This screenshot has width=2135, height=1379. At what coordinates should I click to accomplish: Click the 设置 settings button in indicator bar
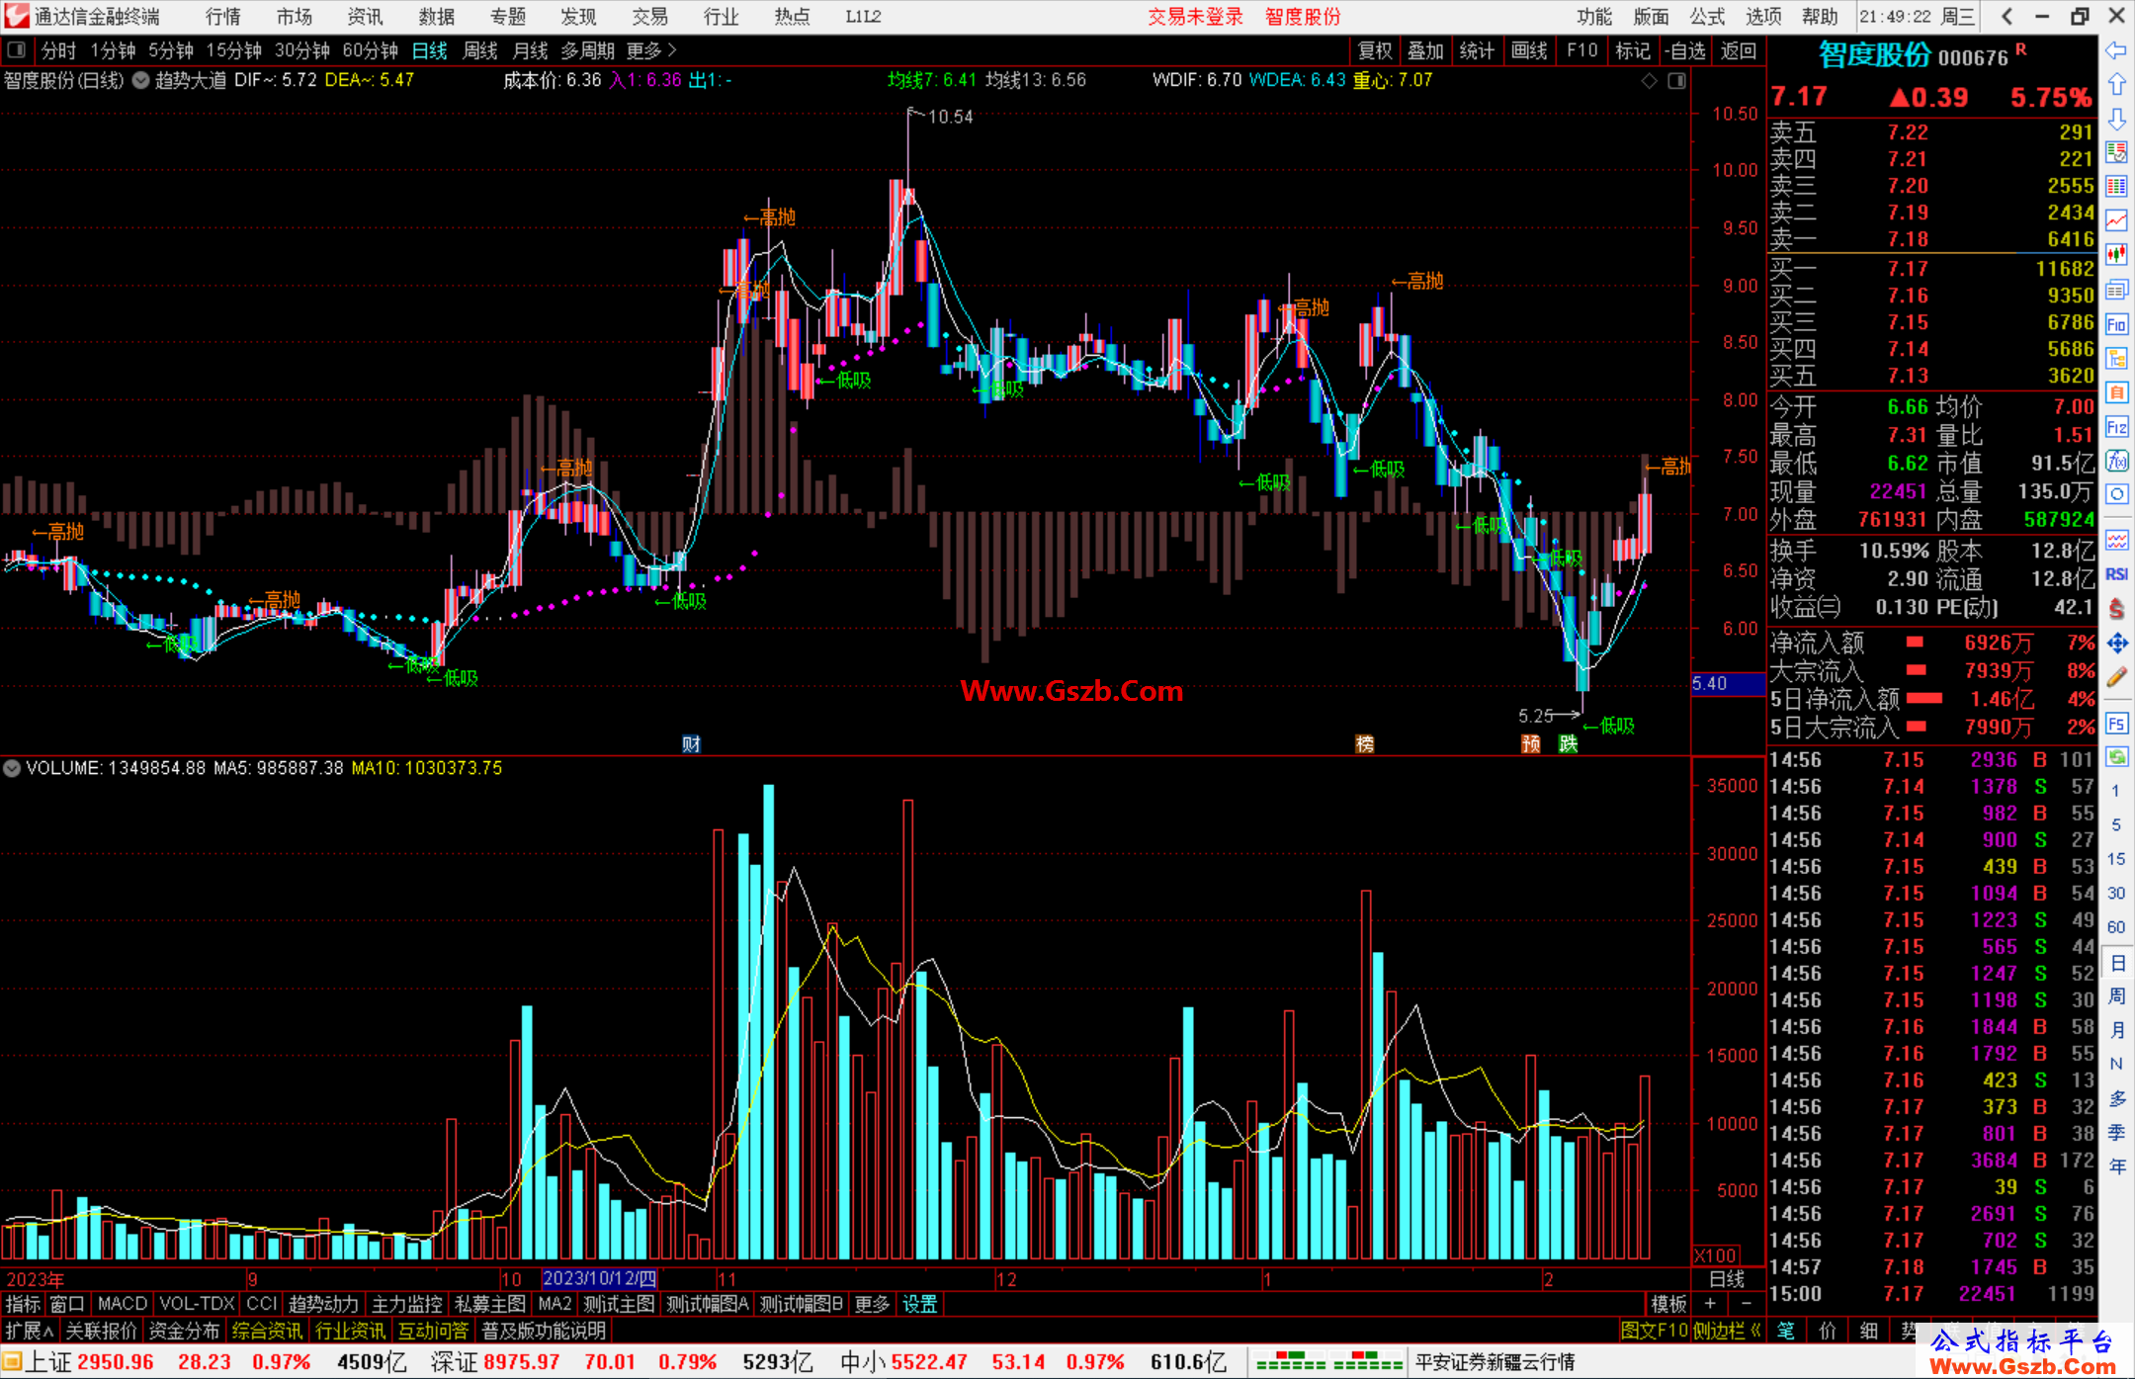tap(919, 1304)
